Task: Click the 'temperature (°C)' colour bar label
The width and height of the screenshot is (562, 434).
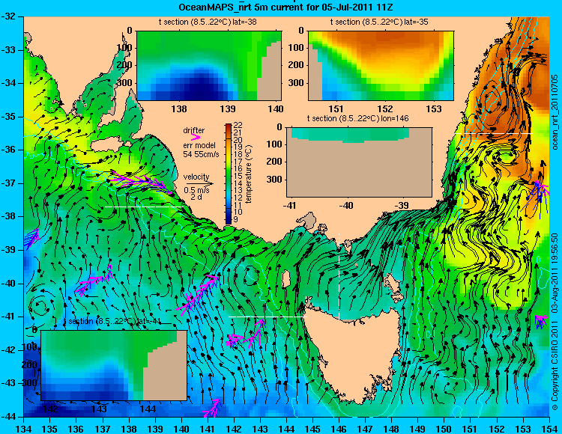Action: point(249,174)
